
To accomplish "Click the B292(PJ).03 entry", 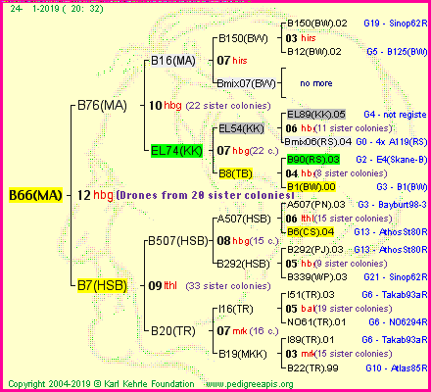I will [315, 250].
